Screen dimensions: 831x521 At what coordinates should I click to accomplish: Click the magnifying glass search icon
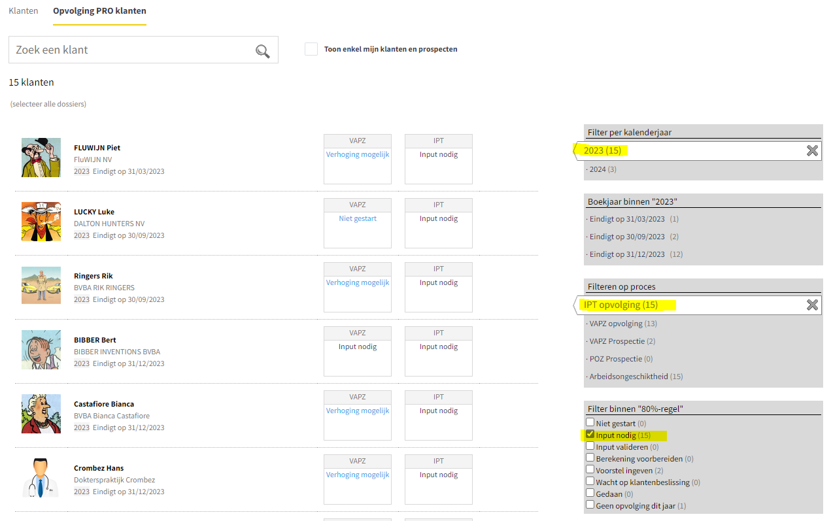point(262,51)
